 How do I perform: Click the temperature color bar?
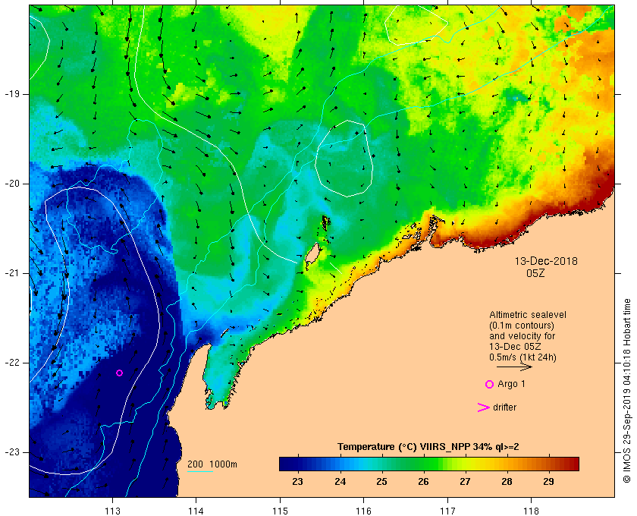(429, 464)
